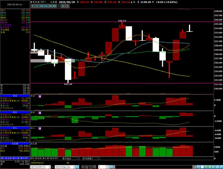The width and height of the screenshot is (223, 169).
Task: Select the monthly (月) chart button
Action: pos(68,6)
